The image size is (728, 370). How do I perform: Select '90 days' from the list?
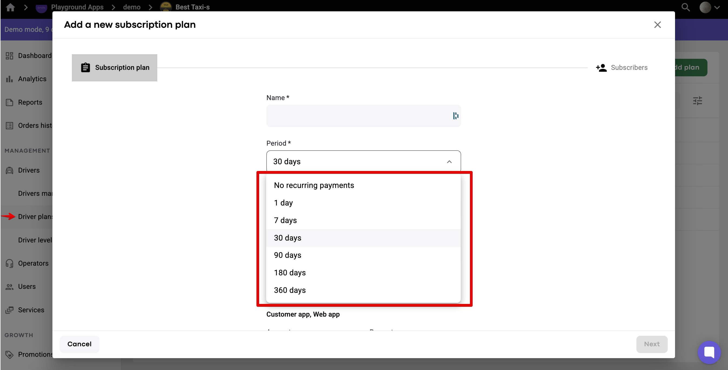[x=288, y=255]
